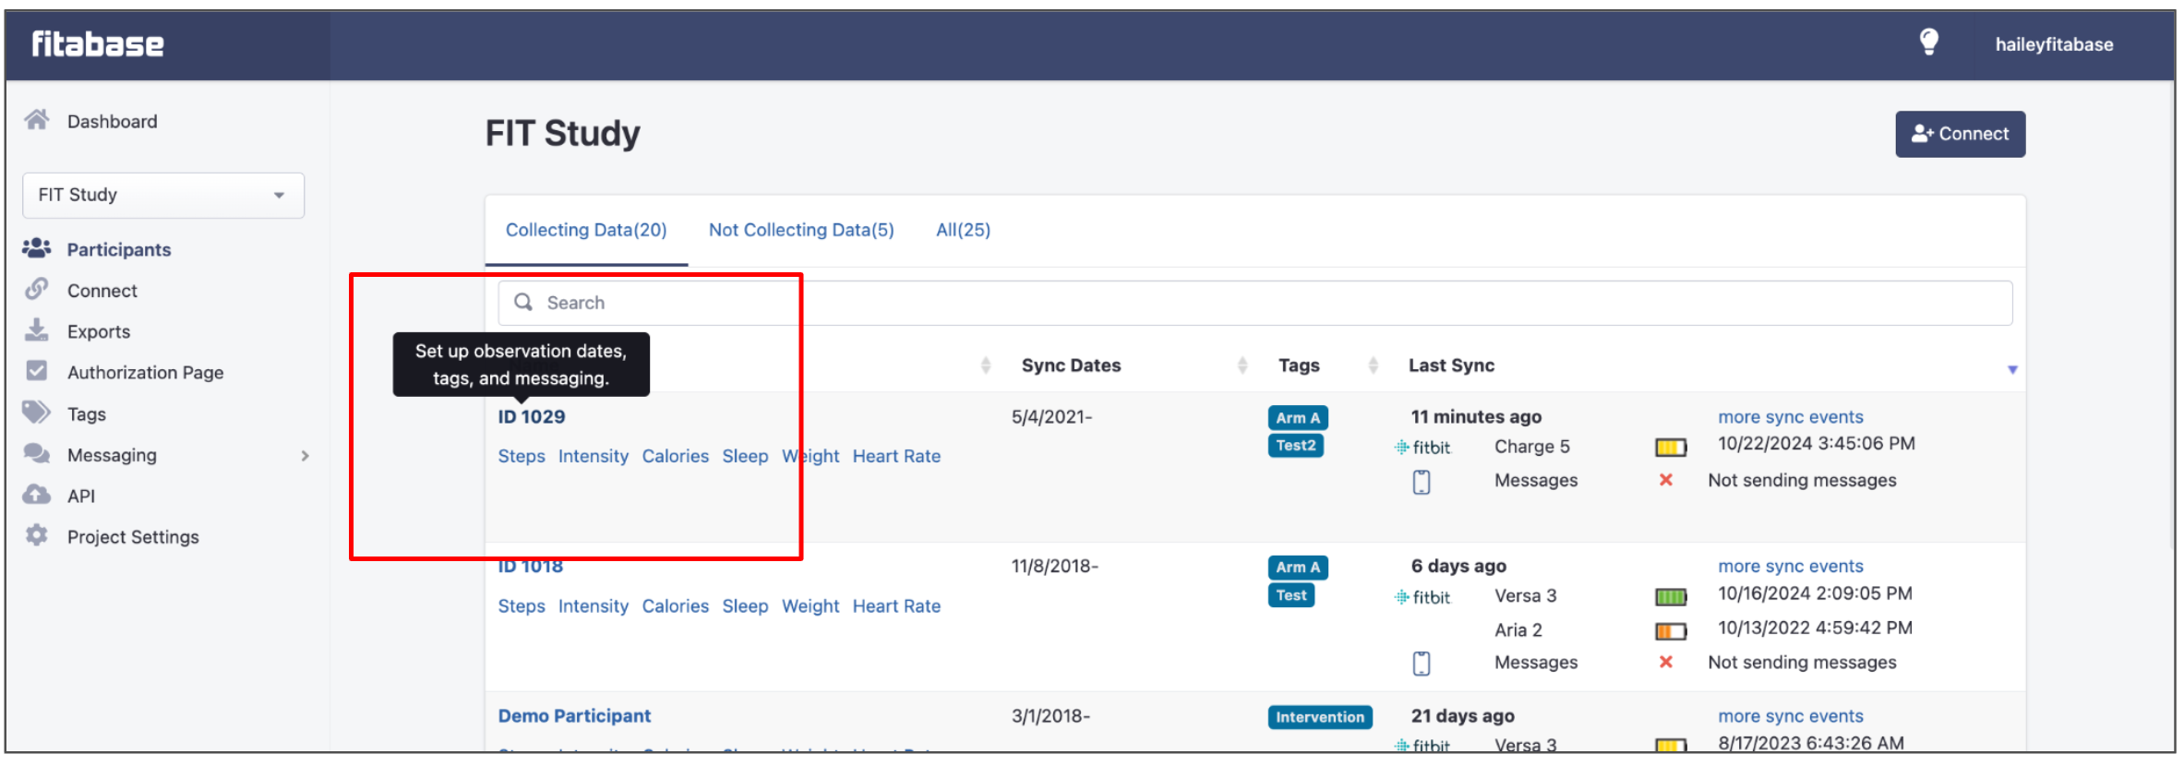Click the lightbulb tips icon in header
The width and height of the screenshot is (2184, 766).
(1928, 42)
